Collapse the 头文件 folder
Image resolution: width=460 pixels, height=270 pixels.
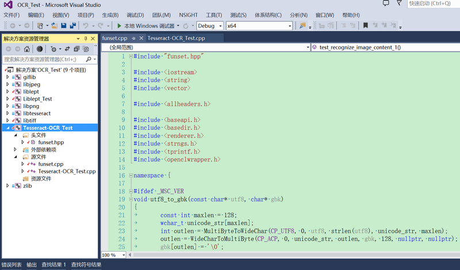pos(16,135)
